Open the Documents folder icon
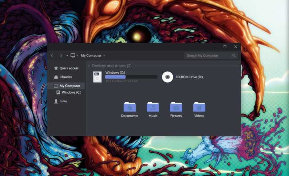Viewport: 289px width, 176px height. pyautogui.click(x=129, y=107)
